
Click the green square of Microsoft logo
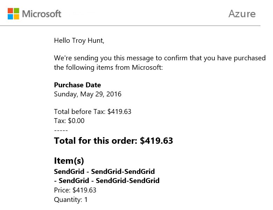click(x=16, y=11)
